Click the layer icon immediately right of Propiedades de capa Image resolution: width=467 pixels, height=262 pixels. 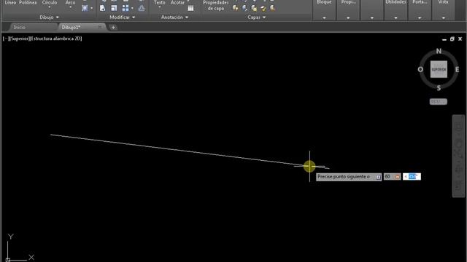pos(235,8)
